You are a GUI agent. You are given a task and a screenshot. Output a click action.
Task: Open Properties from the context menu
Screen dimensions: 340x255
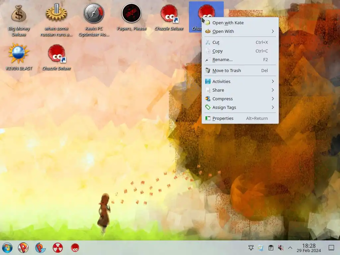point(240,119)
